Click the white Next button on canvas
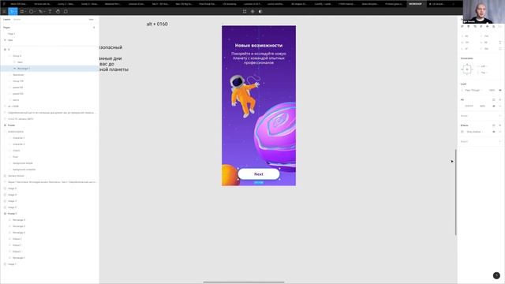505x284 pixels. point(259,174)
